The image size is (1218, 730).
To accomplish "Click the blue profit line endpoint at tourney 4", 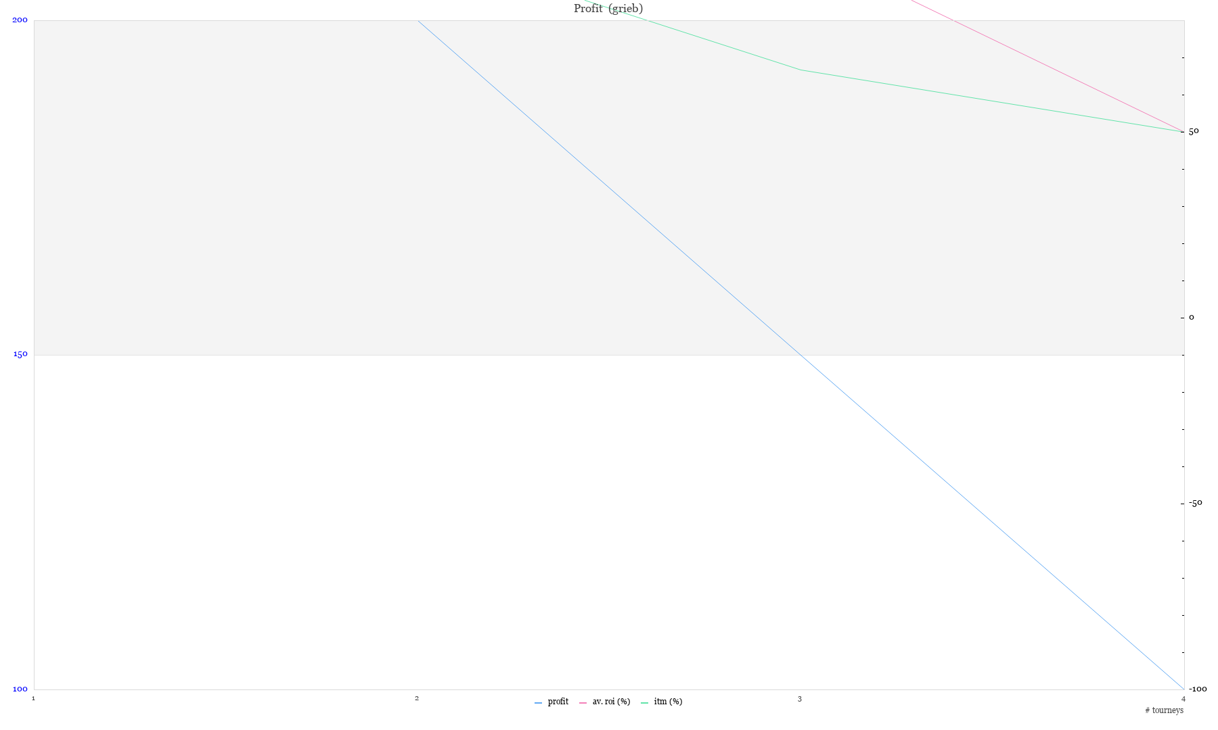I will coord(1183,689).
